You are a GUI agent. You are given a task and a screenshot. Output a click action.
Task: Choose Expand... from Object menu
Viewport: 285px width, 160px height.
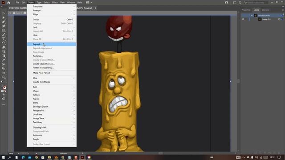tap(52, 44)
